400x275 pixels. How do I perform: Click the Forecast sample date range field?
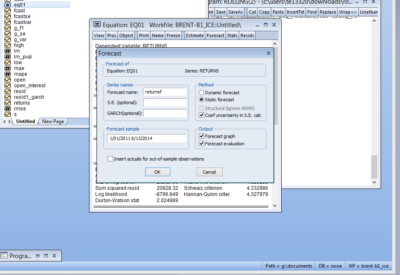[146, 138]
